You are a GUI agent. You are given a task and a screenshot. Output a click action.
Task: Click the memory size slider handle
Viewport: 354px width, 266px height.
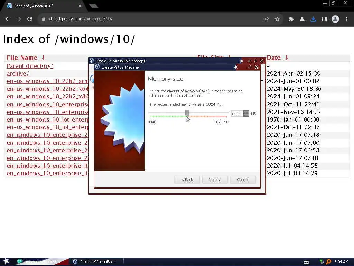click(187, 113)
